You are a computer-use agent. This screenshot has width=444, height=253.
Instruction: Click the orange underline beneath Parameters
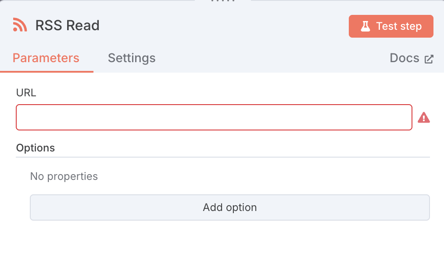(x=47, y=71)
